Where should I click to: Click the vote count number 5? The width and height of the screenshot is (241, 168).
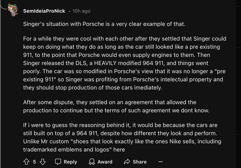click(x=35, y=162)
